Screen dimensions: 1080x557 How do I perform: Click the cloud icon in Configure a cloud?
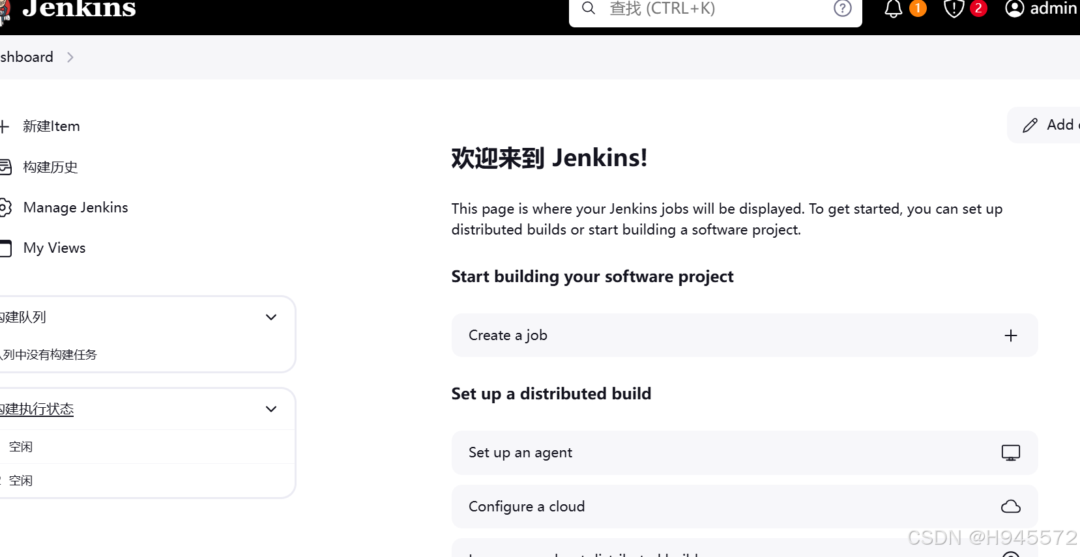pyautogui.click(x=1011, y=507)
